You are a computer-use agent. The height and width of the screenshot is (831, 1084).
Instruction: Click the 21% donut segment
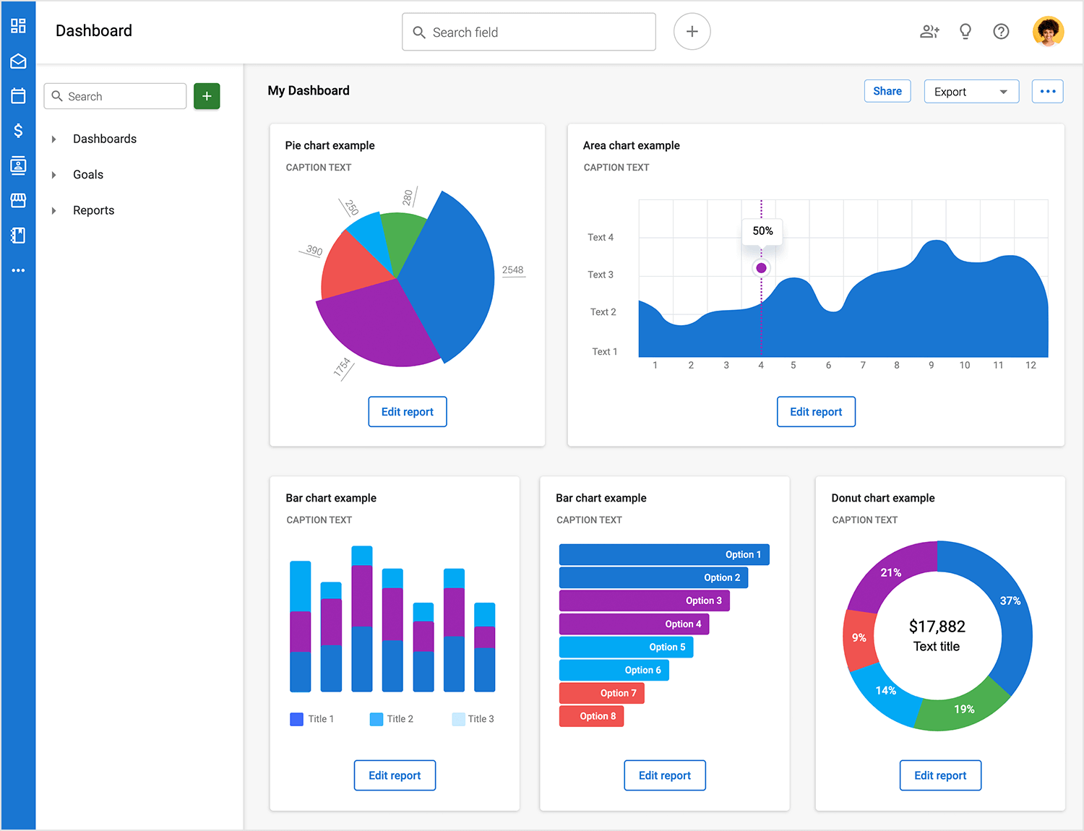[x=890, y=573]
